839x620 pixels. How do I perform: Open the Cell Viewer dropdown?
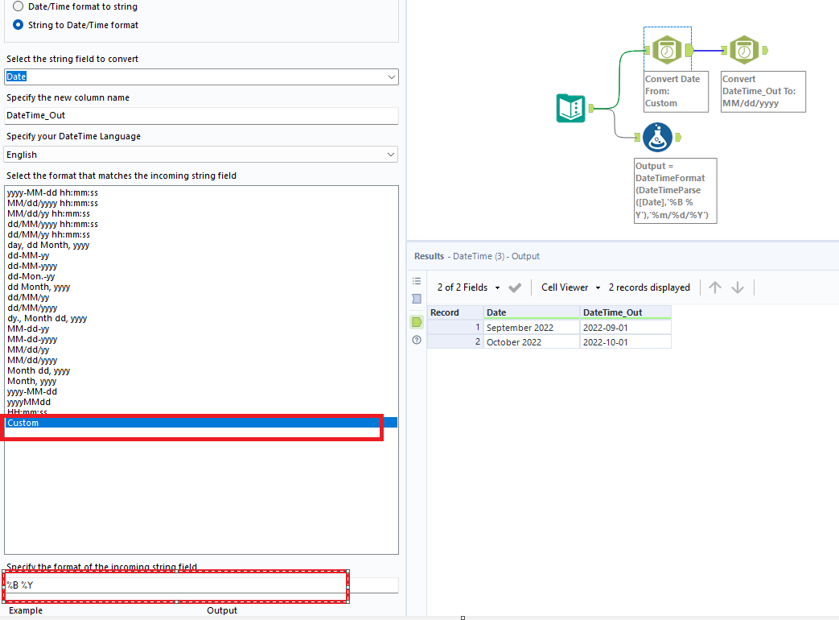tap(570, 287)
